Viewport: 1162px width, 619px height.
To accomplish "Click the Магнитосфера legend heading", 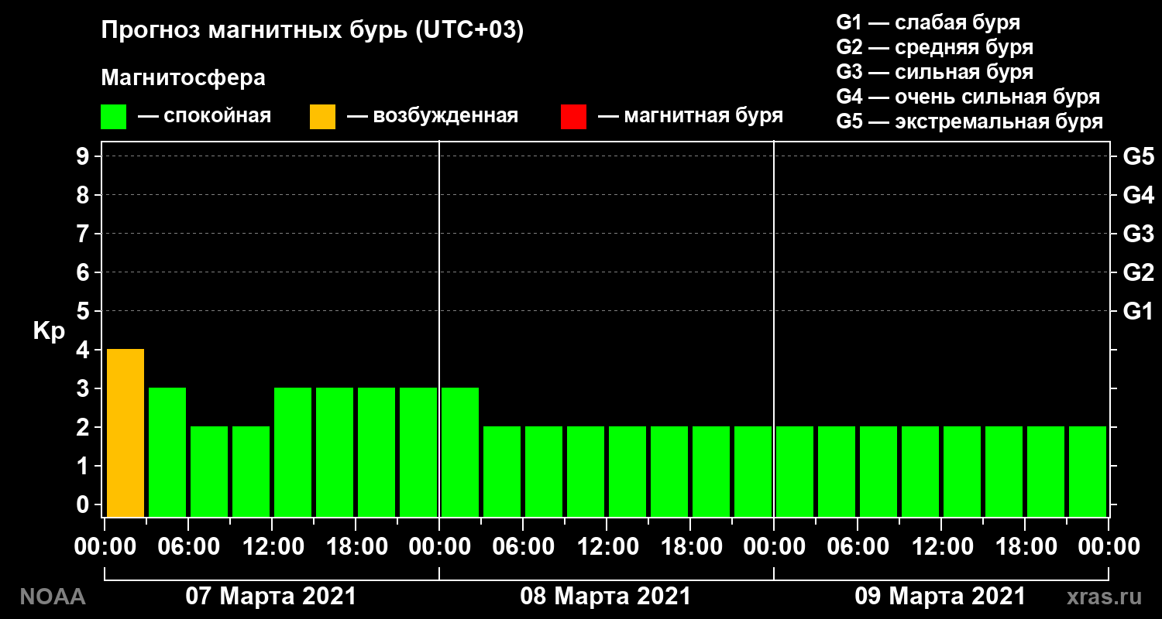I will 183,78.
